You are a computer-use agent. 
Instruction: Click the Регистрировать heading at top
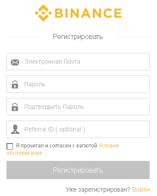[x=78, y=37]
